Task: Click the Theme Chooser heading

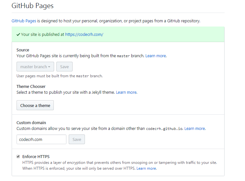Action: tap(31, 87)
